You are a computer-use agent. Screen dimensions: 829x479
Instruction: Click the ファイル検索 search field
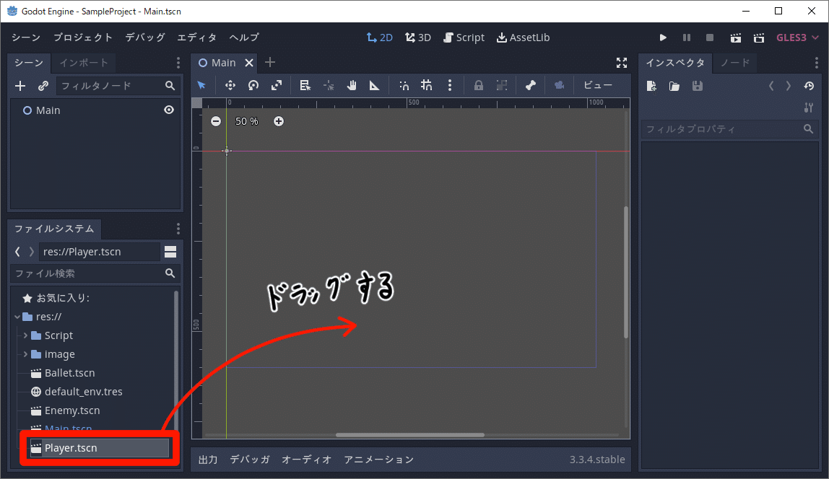[87, 273]
